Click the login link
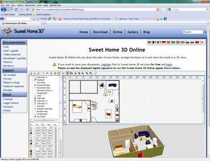 point(169,64)
